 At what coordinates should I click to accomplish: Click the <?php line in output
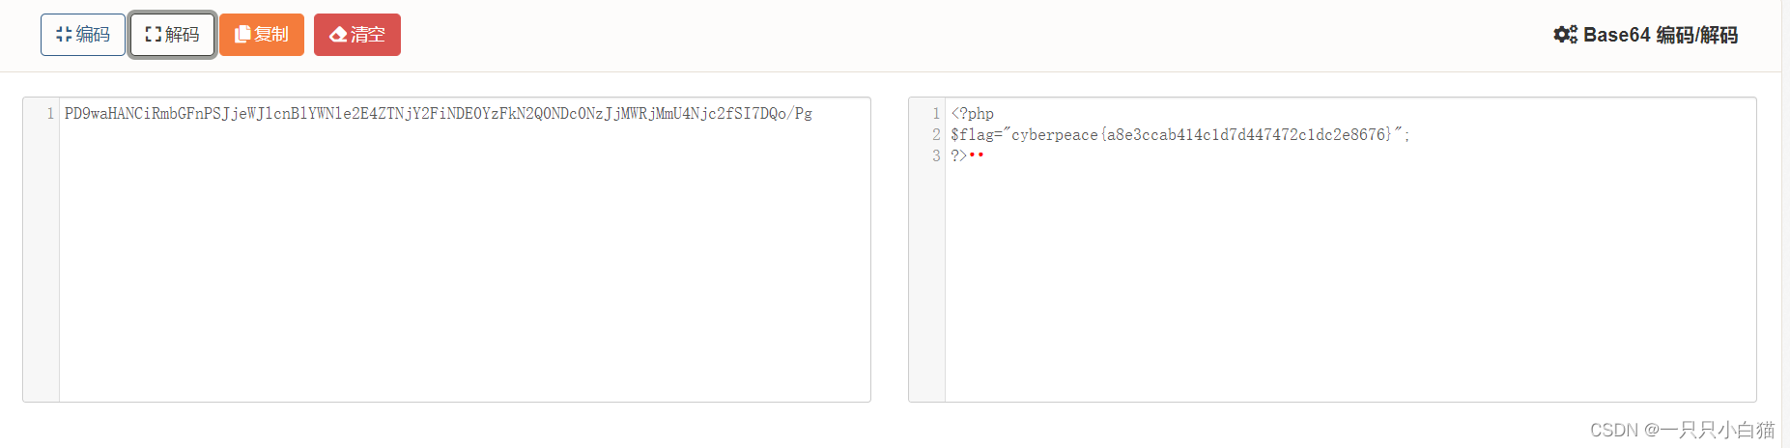tap(973, 114)
